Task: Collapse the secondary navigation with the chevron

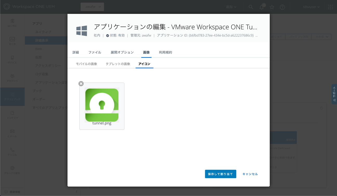Action: (76, 192)
